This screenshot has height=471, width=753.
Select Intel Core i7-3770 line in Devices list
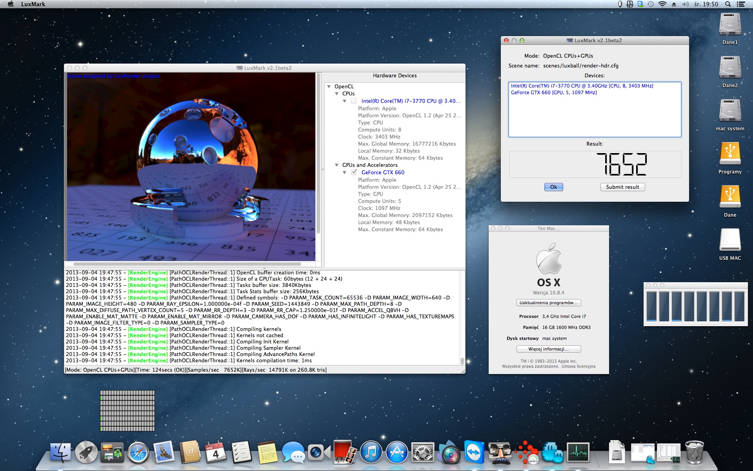tap(582, 86)
